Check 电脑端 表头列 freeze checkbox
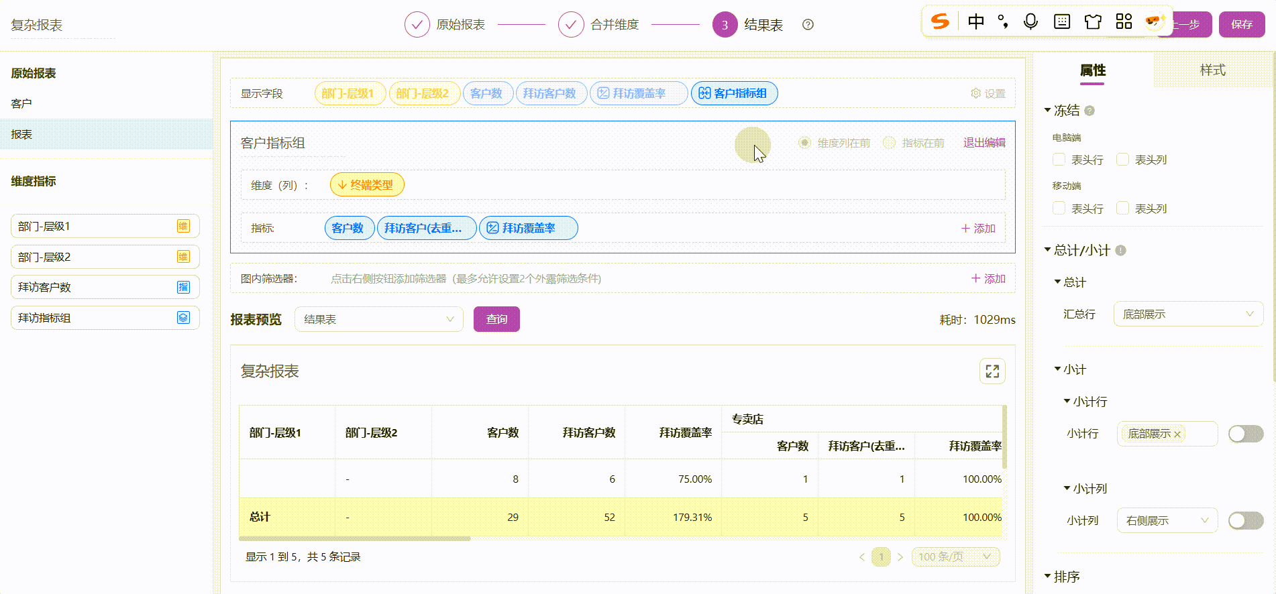The image size is (1276, 594). pyautogui.click(x=1122, y=160)
